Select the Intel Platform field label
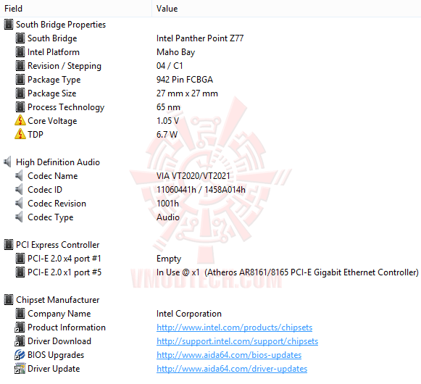421x384 pixels. pos(54,52)
